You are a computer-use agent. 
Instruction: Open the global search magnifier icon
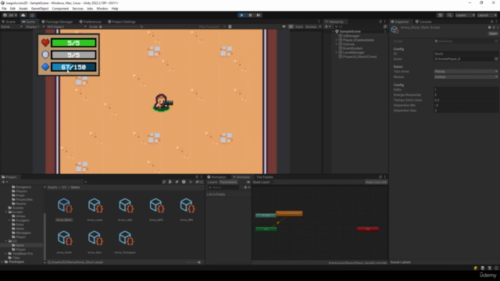pyautogui.click(x=449, y=15)
